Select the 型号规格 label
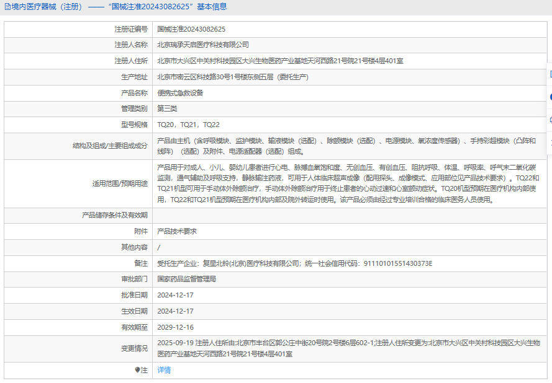 pos(135,125)
